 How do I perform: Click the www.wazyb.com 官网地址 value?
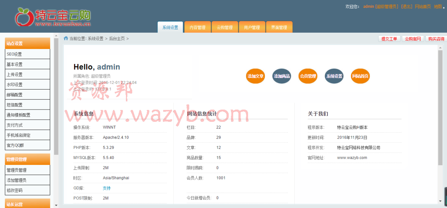(352, 157)
